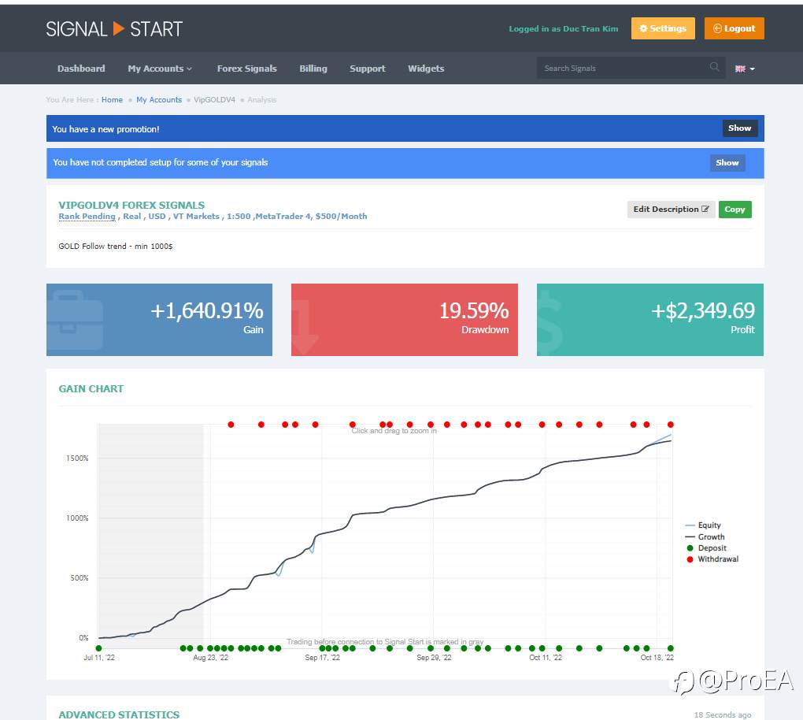Click Edit Description button
The height and width of the screenshot is (720, 803).
tap(671, 209)
